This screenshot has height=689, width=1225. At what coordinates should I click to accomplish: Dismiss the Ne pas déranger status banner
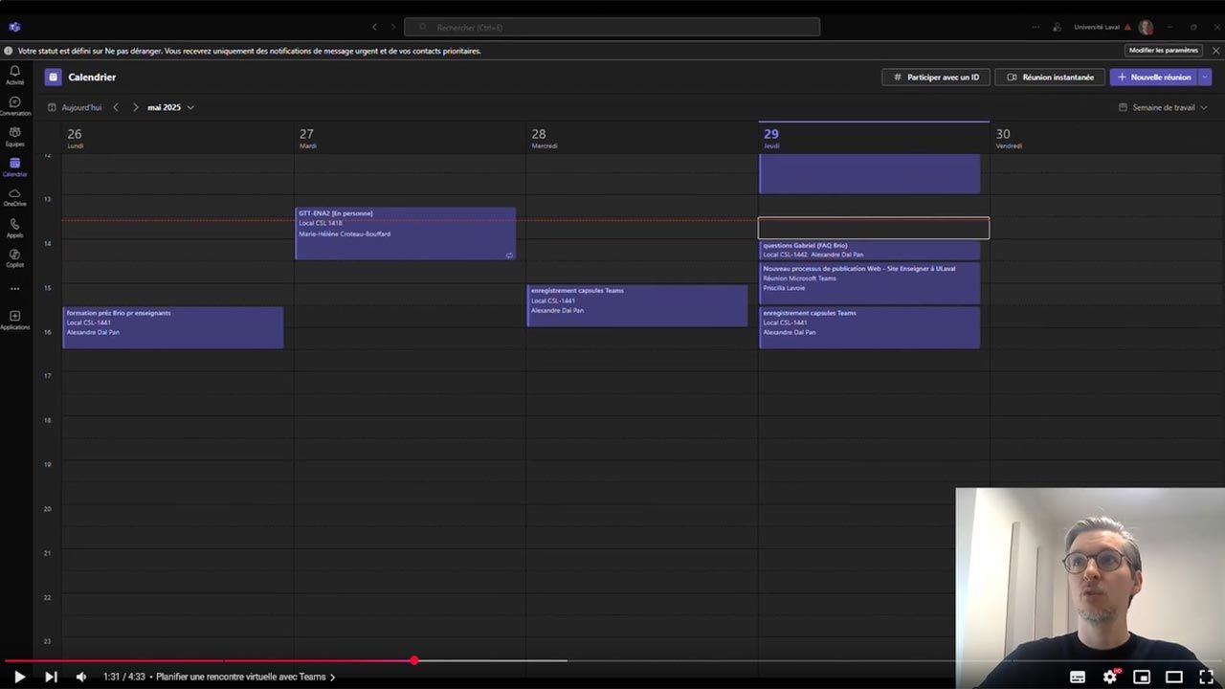coord(1215,51)
